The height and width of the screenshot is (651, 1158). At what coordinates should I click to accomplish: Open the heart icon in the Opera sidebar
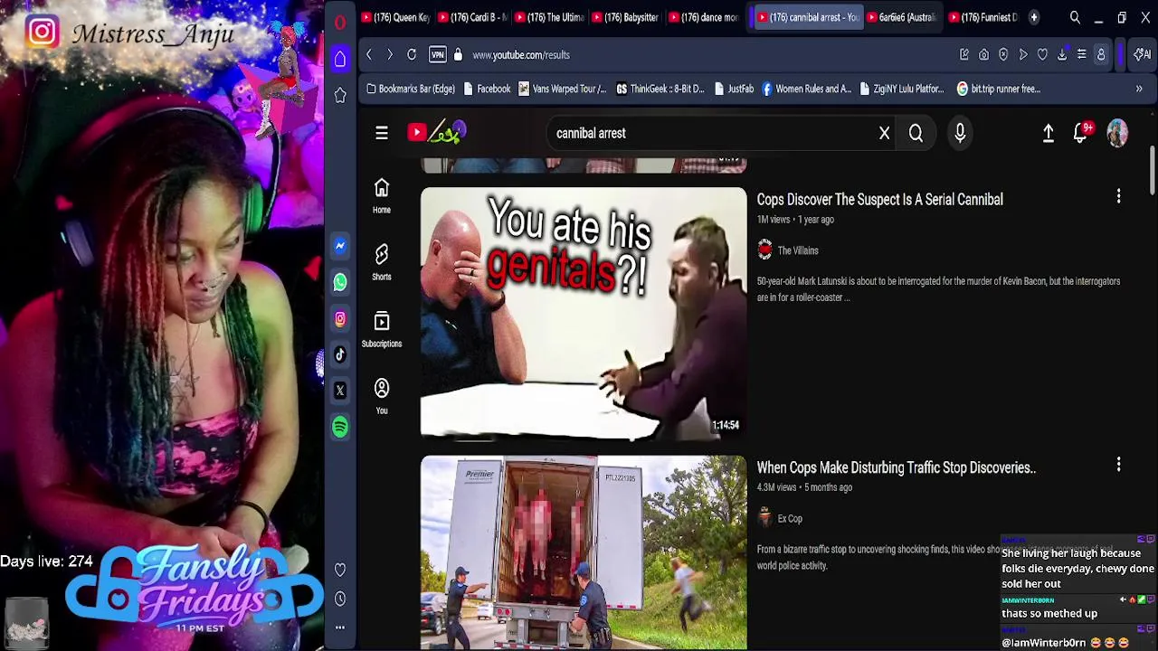click(340, 570)
